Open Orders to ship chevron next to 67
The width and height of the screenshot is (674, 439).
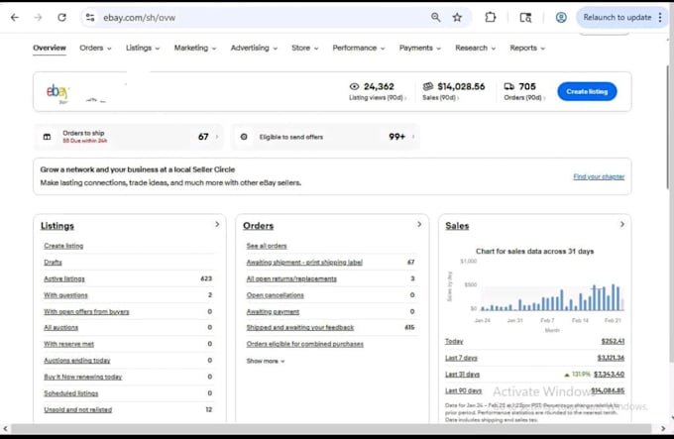(x=217, y=137)
